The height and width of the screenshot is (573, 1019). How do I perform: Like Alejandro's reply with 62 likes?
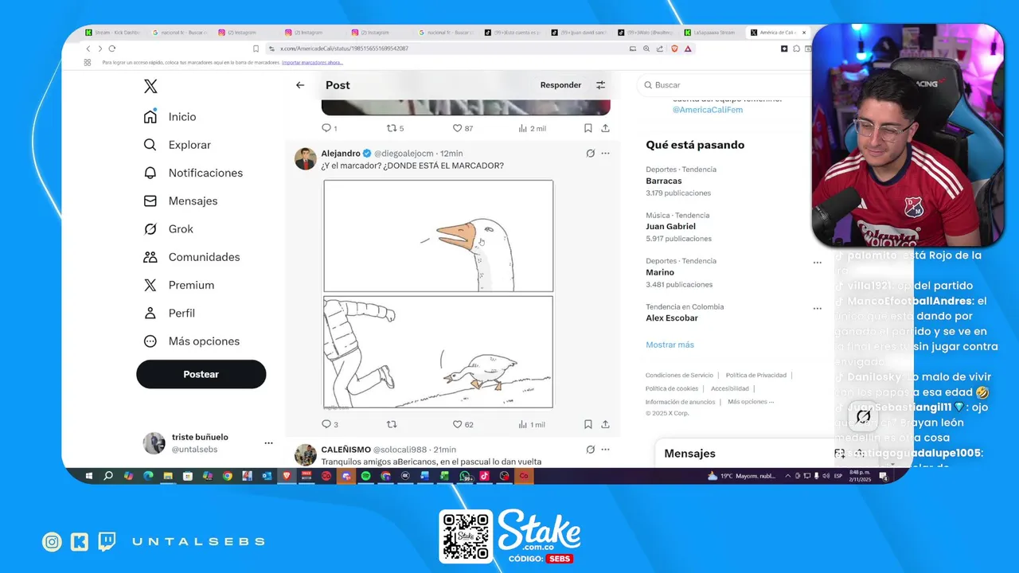pos(463,424)
